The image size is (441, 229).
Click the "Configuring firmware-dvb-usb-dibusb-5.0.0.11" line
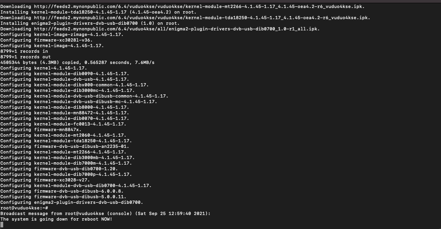point(63,197)
